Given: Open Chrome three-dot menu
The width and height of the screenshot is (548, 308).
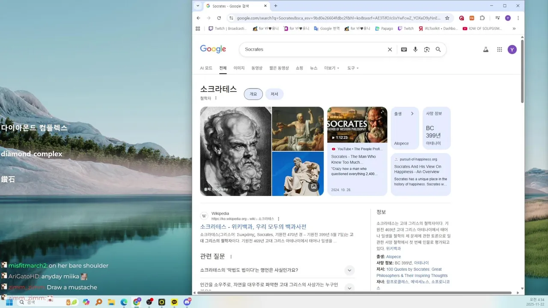Looking at the screenshot, I should pyautogui.click(x=518, y=18).
